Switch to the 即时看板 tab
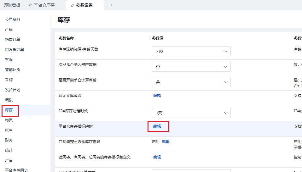 click(12, 5)
